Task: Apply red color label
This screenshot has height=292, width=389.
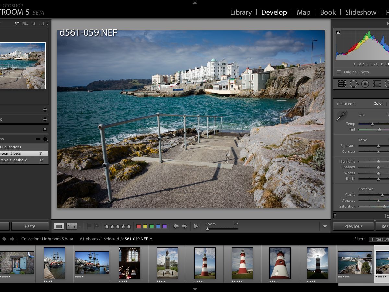Action: tap(139, 226)
